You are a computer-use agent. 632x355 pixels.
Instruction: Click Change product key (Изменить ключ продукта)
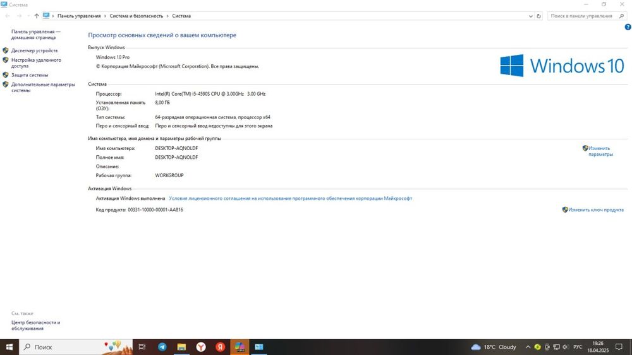tap(596, 210)
